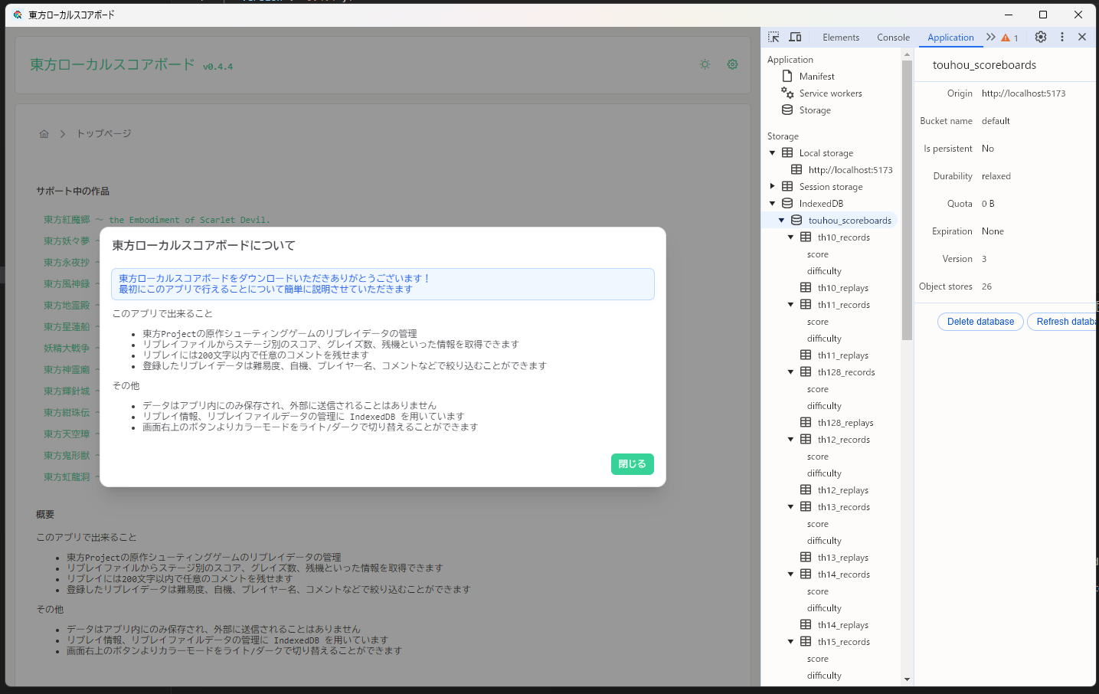The width and height of the screenshot is (1099, 694).
Task: Click the Session storage table icon
Action: [787, 186]
